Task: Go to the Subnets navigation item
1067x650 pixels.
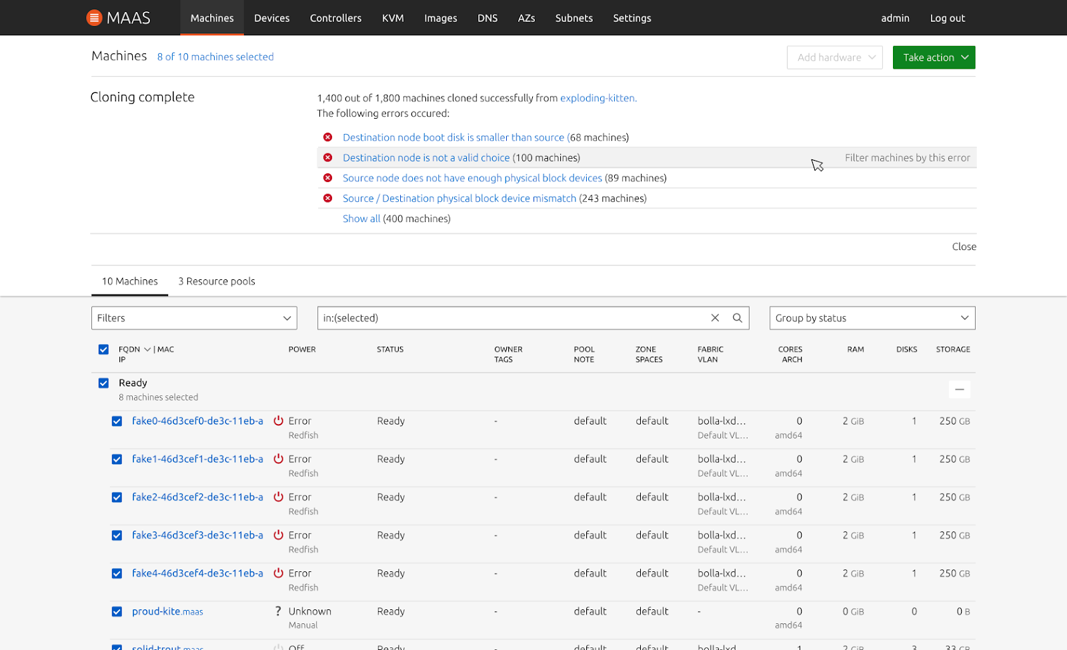Action: 574,18
